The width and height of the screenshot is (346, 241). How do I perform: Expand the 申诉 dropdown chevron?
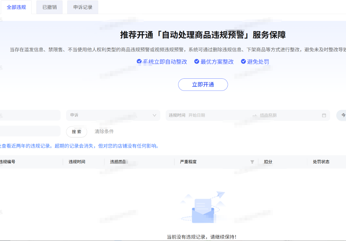click(x=154, y=115)
